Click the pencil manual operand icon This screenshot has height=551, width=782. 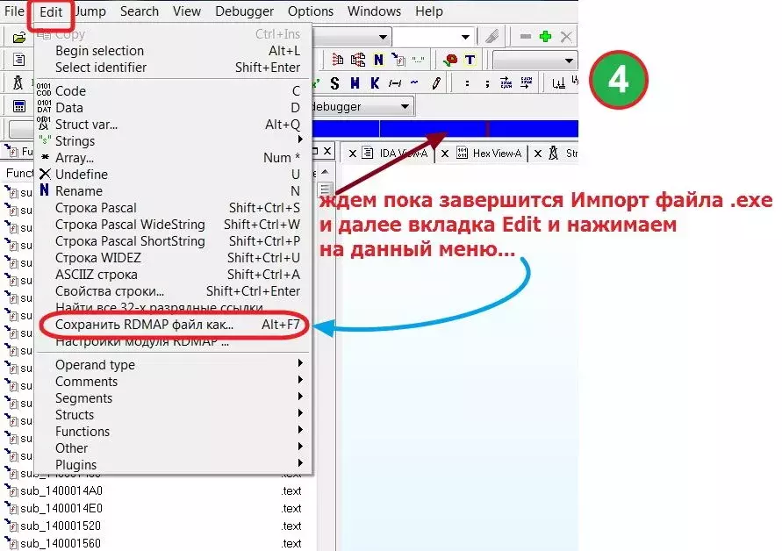pyautogui.click(x=436, y=83)
